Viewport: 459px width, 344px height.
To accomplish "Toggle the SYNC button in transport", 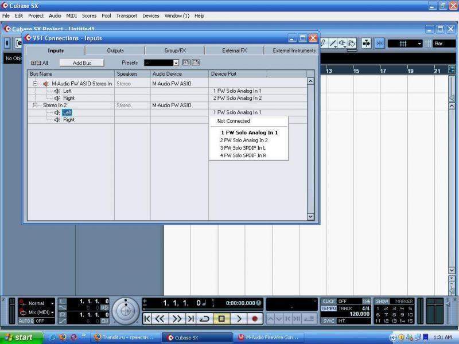I will pos(328,321).
